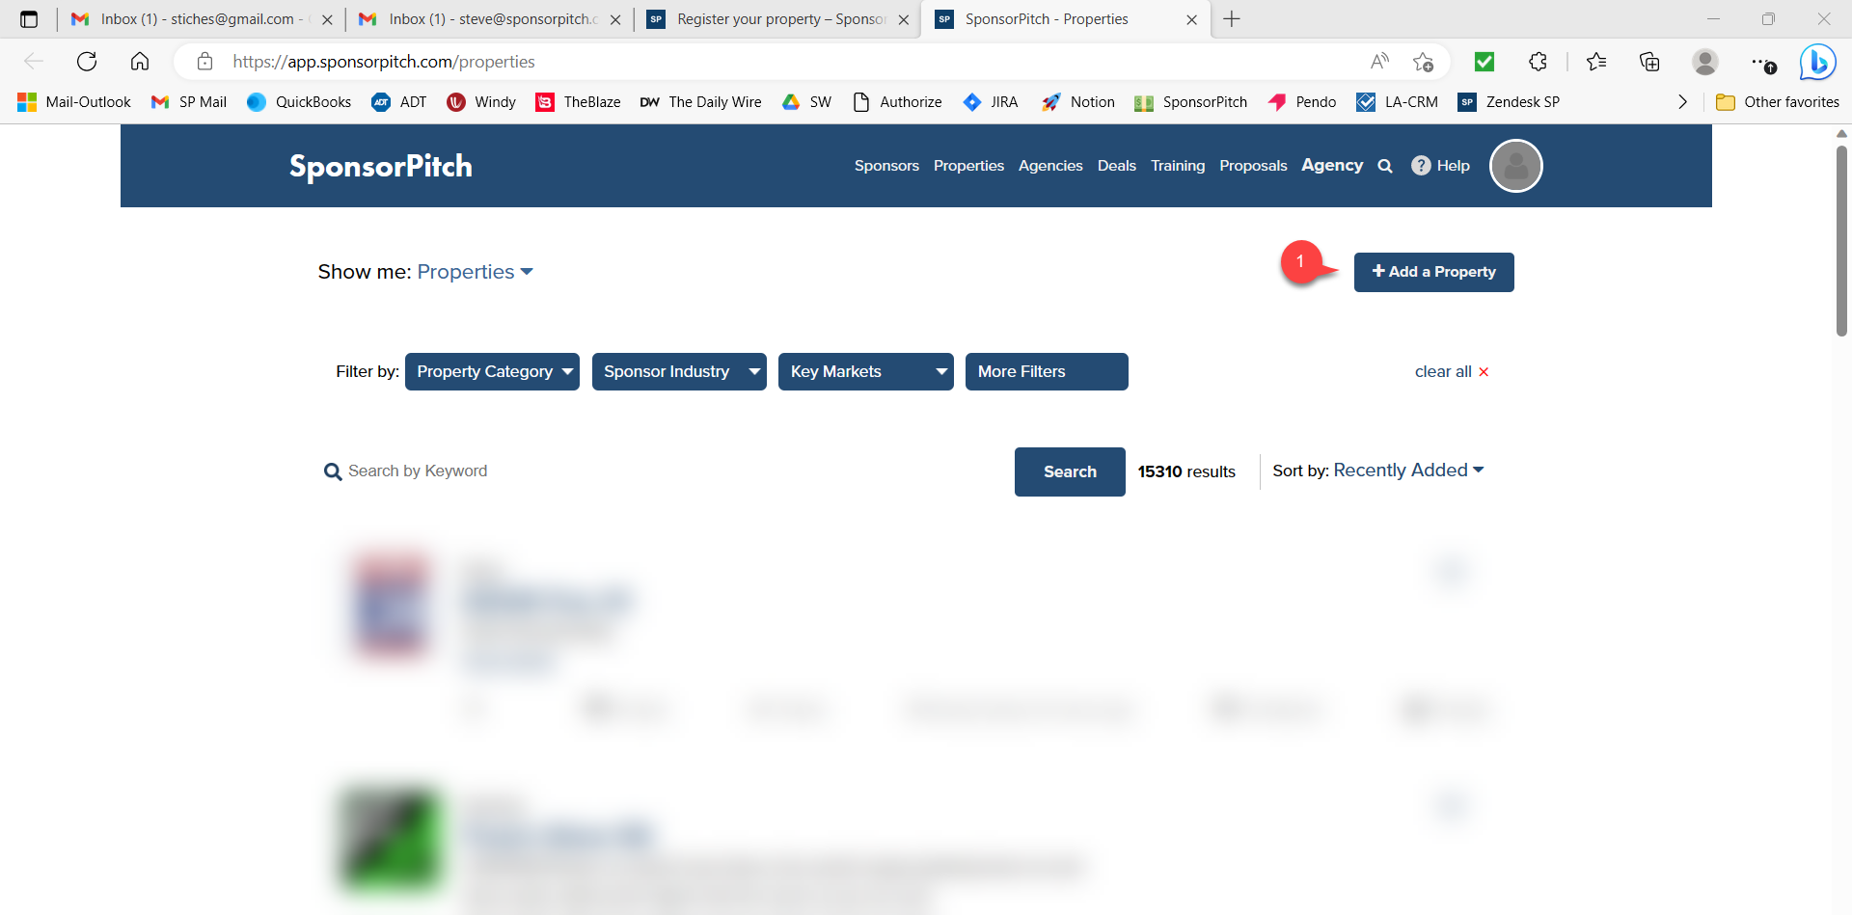Image resolution: width=1852 pixels, height=915 pixels.
Task: Open the user profile avatar menu
Action: pyautogui.click(x=1515, y=166)
